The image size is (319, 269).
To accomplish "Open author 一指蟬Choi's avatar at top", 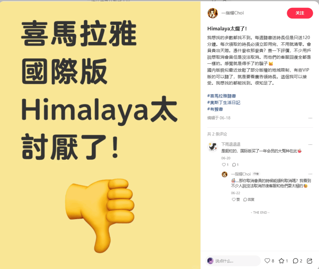I will click(x=212, y=13).
